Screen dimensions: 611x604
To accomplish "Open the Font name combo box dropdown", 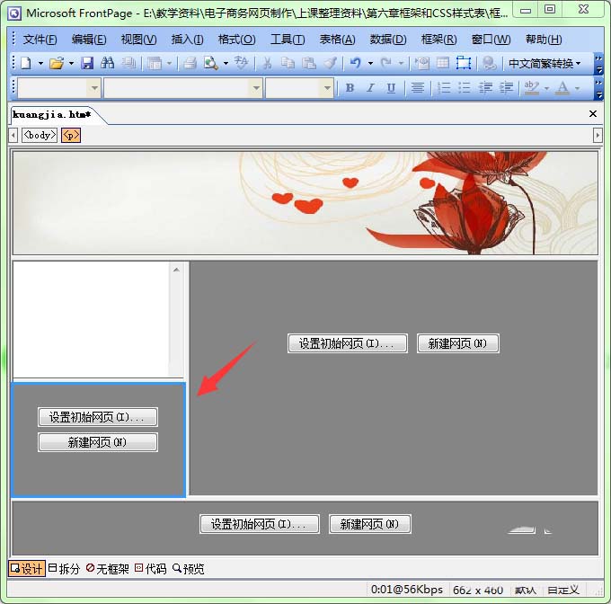I will coord(256,88).
